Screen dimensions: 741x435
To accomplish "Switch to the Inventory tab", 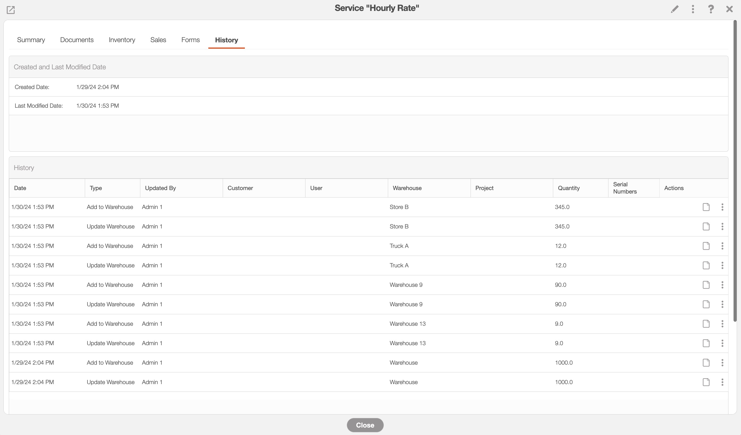I will 122,40.
